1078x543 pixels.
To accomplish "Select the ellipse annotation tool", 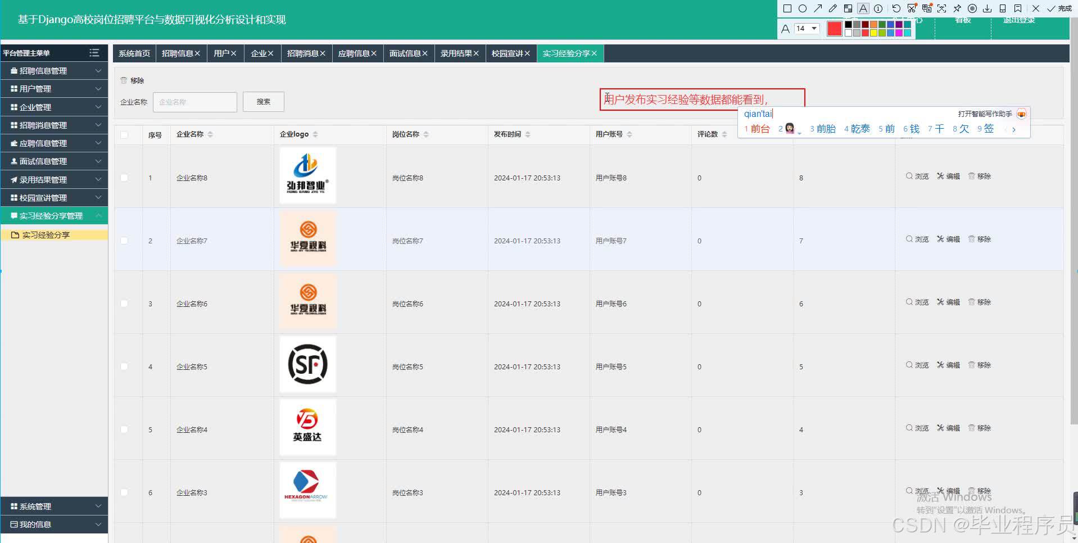I will (803, 8).
